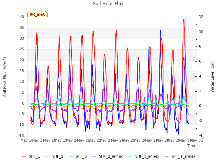Click the Water Level (cm) axis title

point(212,77)
